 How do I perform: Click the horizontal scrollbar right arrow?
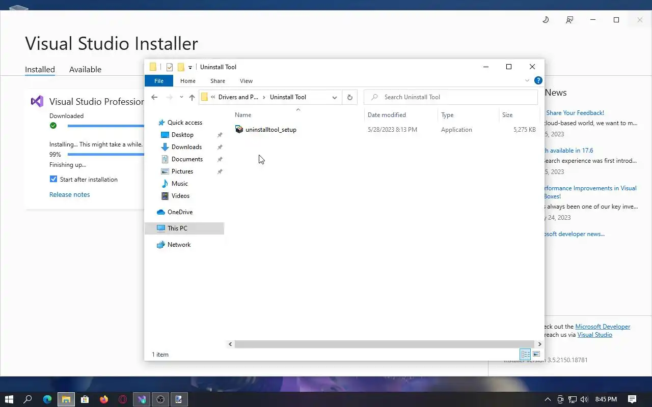coord(539,344)
